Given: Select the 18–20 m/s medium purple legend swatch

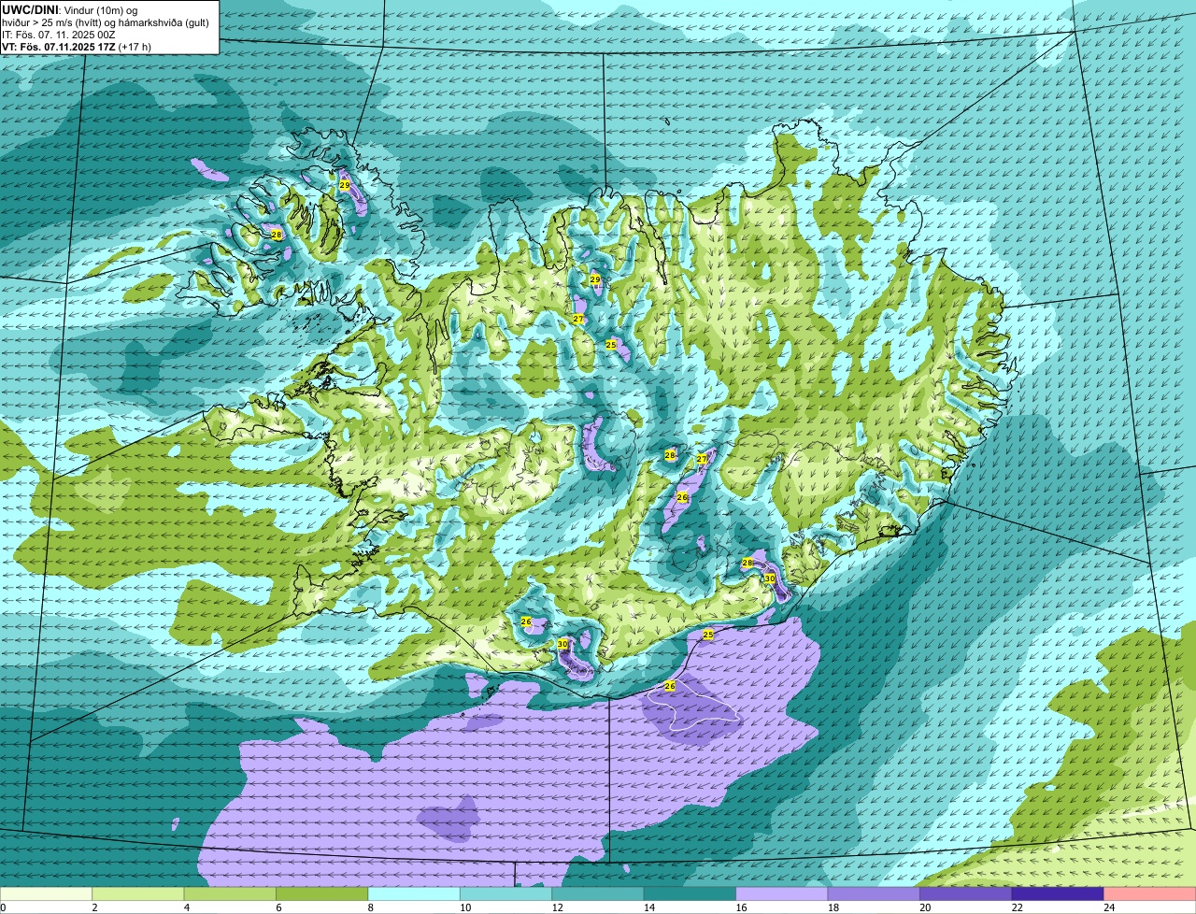Looking at the screenshot, I should point(875,894).
